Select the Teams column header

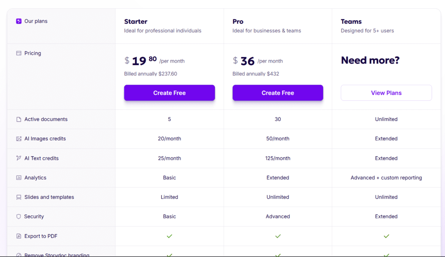pos(351,21)
